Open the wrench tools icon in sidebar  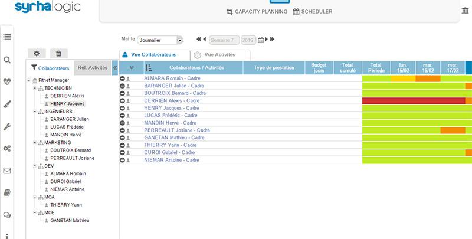click(7, 126)
